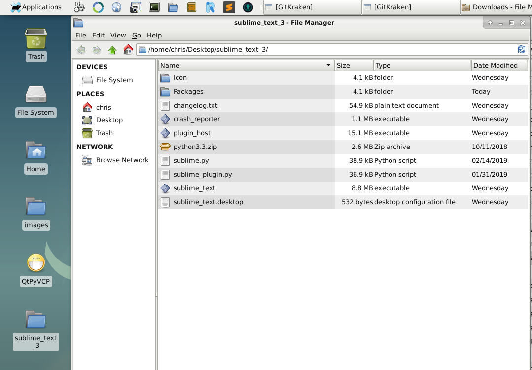Select the file name changelog.txt

195,105
